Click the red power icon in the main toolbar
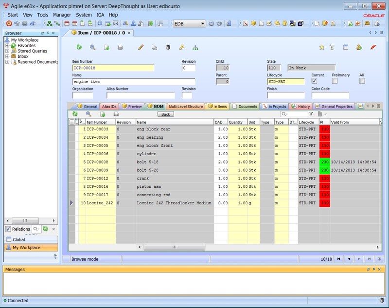This screenshot has width=389, height=308. [x=9, y=23]
